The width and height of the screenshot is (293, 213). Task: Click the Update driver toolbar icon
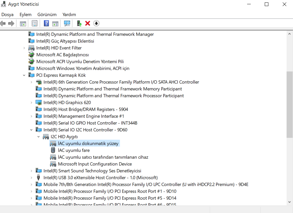[79, 23]
